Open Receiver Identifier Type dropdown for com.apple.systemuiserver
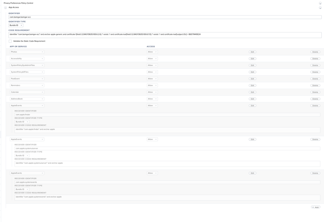The image size is (324, 222). pyautogui.click(x=22, y=155)
